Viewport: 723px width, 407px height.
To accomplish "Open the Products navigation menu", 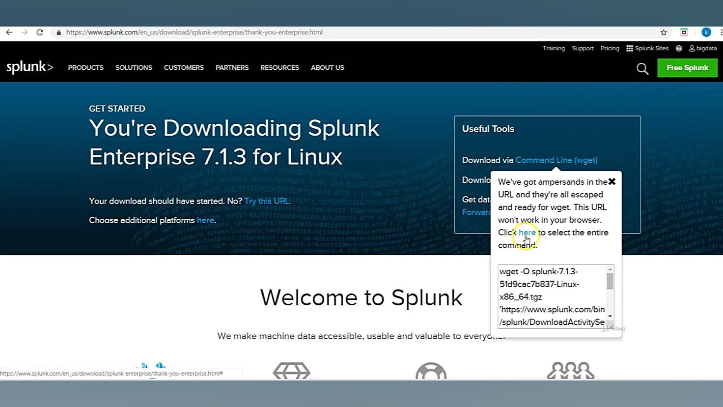I will click(85, 67).
